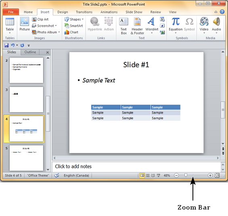228x216 pixels.
Task: Redo the last action
Action: (22, 45)
